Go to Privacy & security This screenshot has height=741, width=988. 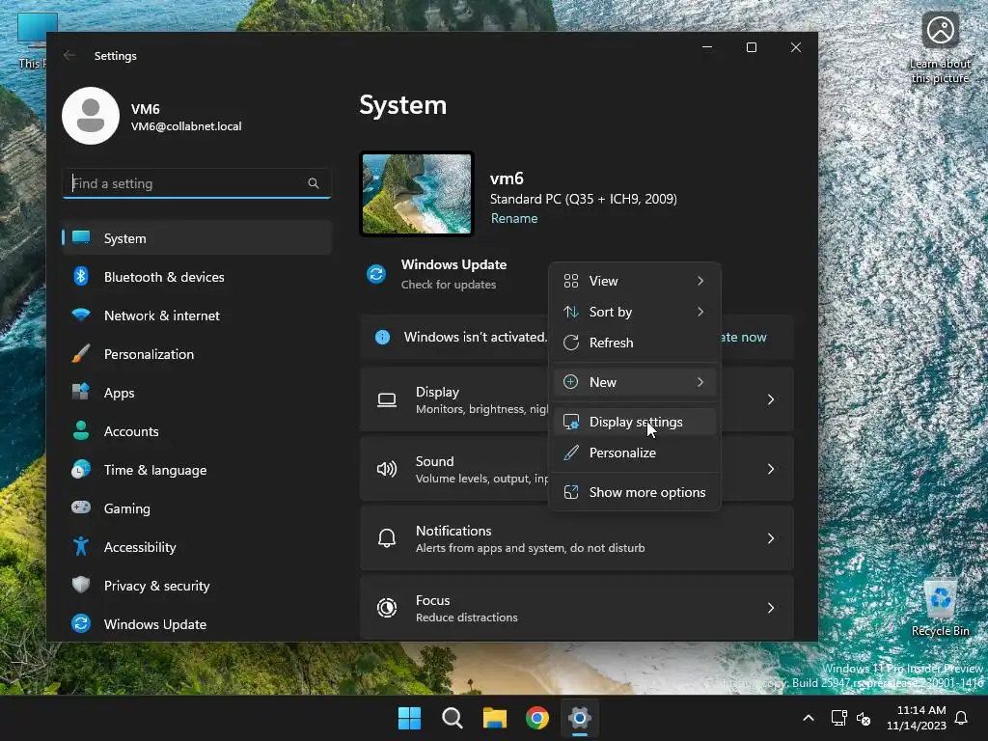point(197,586)
